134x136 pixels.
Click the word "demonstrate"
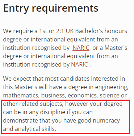coord(20,121)
